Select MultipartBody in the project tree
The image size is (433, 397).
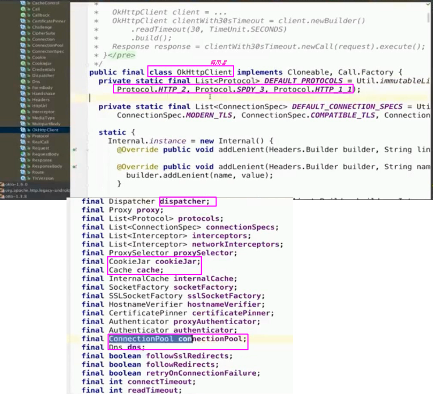(x=46, y=124)
